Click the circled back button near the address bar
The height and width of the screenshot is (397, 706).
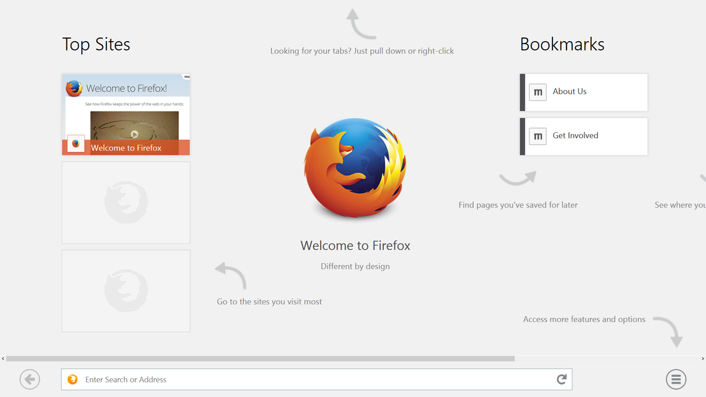[x=29, y=379]
